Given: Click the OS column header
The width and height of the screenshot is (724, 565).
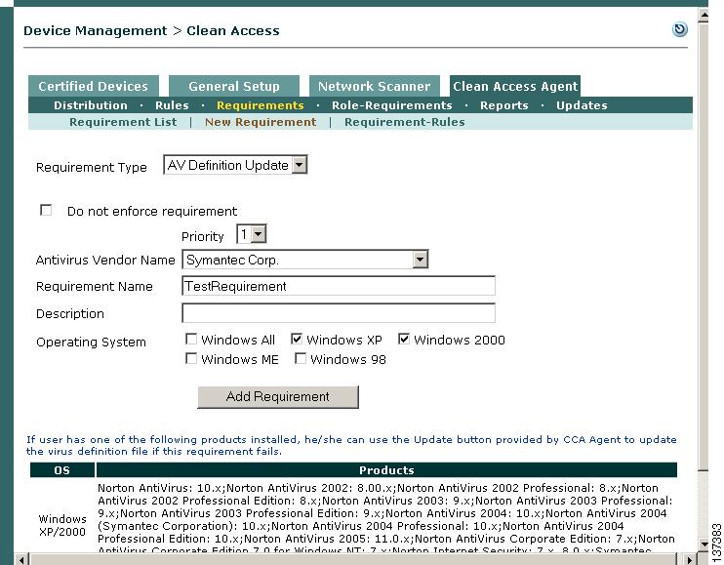Looking at the screenshot, I should click(62, 470).
